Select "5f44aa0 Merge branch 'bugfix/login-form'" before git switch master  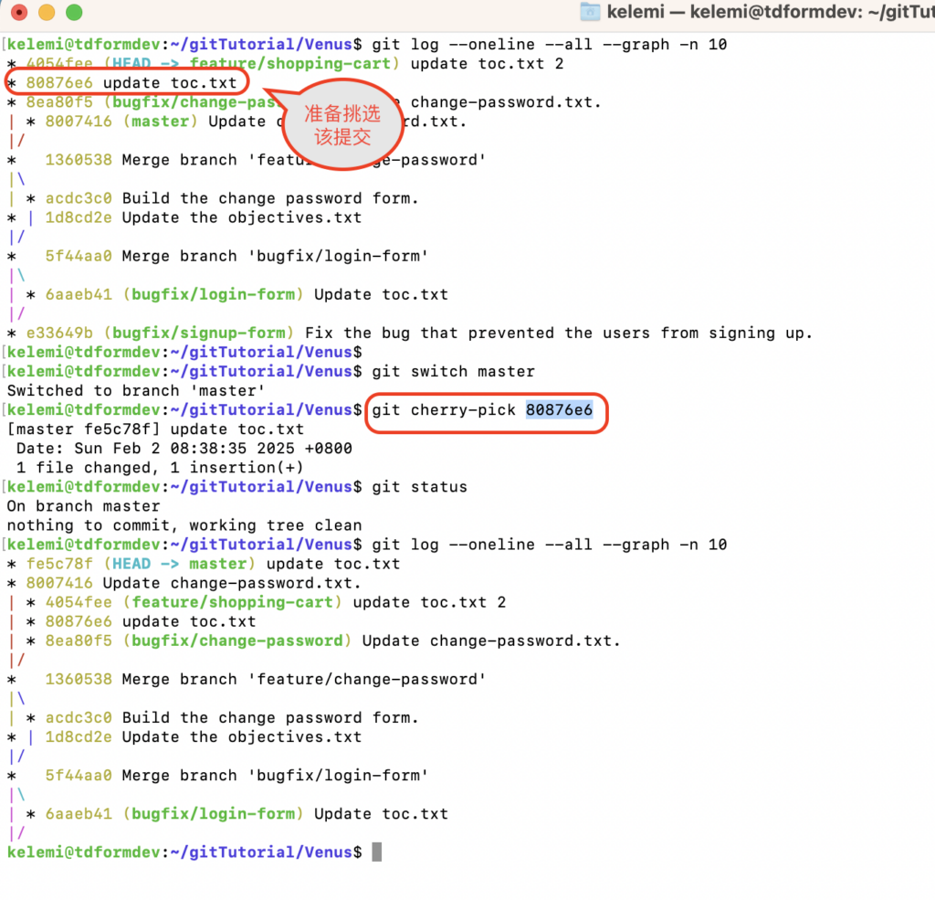click(x=236, y=256)
